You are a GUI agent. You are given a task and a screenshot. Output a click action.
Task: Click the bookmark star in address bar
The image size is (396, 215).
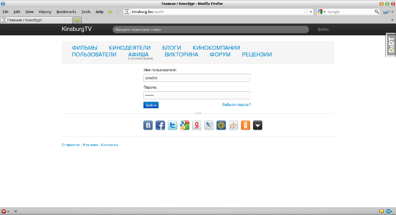[306, 12]
